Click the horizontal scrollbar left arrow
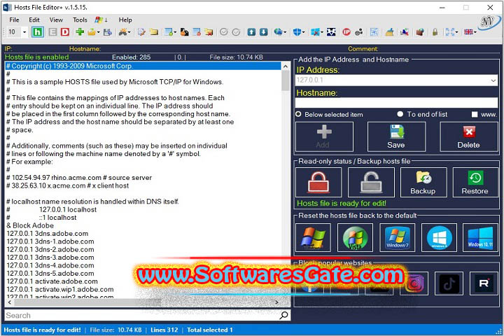The height and width of the screenshot is (336, 504). tap(10, 302)
